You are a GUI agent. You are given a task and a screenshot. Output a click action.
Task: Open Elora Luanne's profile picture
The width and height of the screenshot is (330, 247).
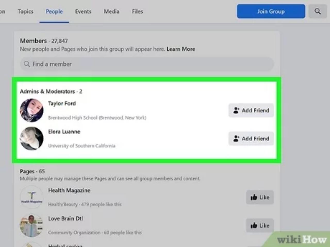tap(32, 138)
